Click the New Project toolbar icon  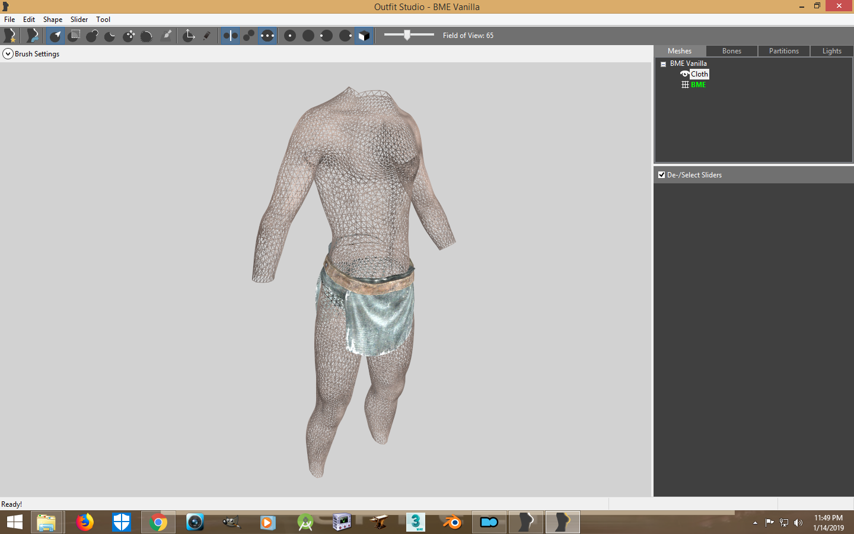[x=10, y=36]
